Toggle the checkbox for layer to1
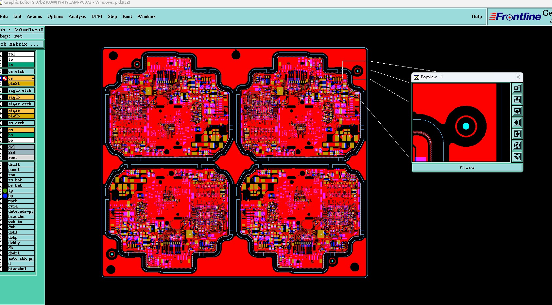552x305 pixels. (x=1, y=54)
